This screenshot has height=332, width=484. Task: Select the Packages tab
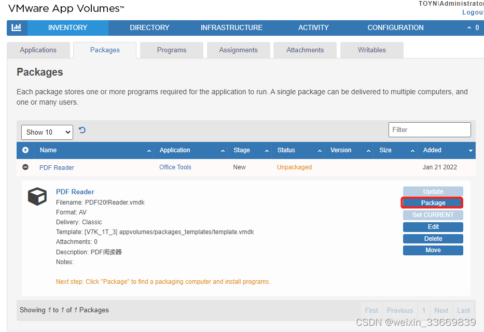click(x=105, y=50)
